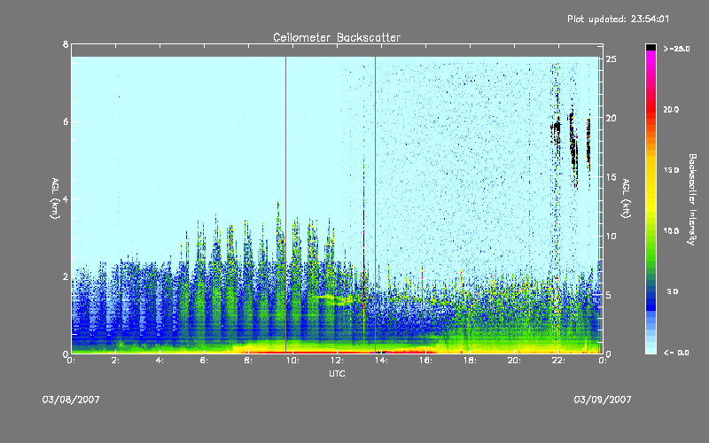Image resolution: width=709 pixels, height=443 pixels.
Task: Click the "AGL (km)" left axis label
Action: point(55,198)
